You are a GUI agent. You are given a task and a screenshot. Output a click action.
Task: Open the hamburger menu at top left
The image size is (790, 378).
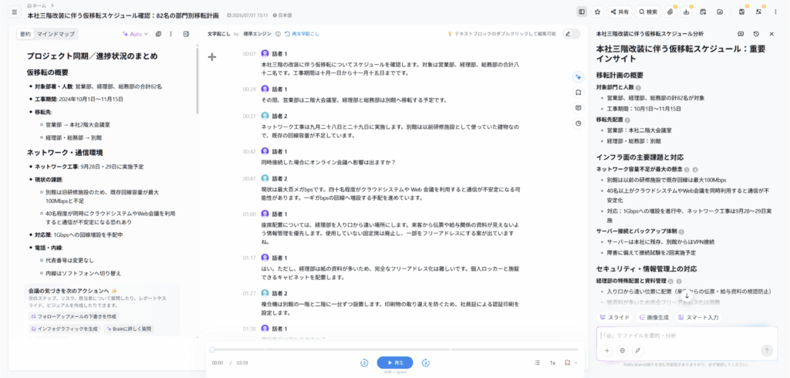(14, 12)
